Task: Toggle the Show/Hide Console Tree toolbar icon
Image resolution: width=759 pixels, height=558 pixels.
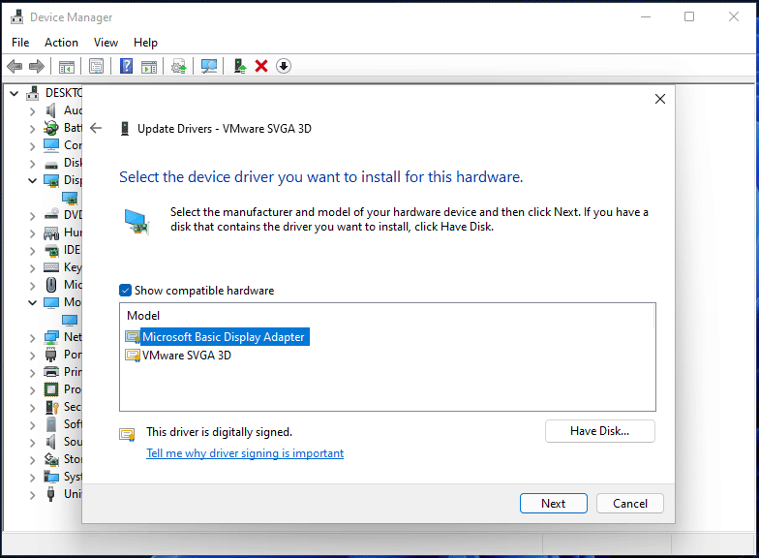Action: (66, 66)
